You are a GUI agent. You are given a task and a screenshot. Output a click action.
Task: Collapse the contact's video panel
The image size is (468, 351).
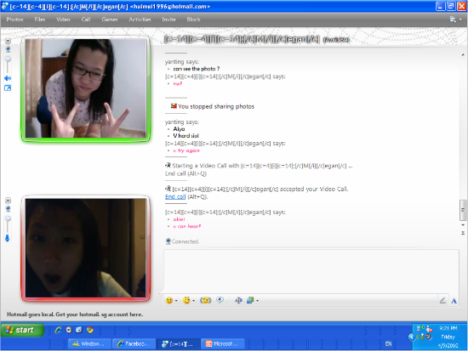(x=8, y=41)
